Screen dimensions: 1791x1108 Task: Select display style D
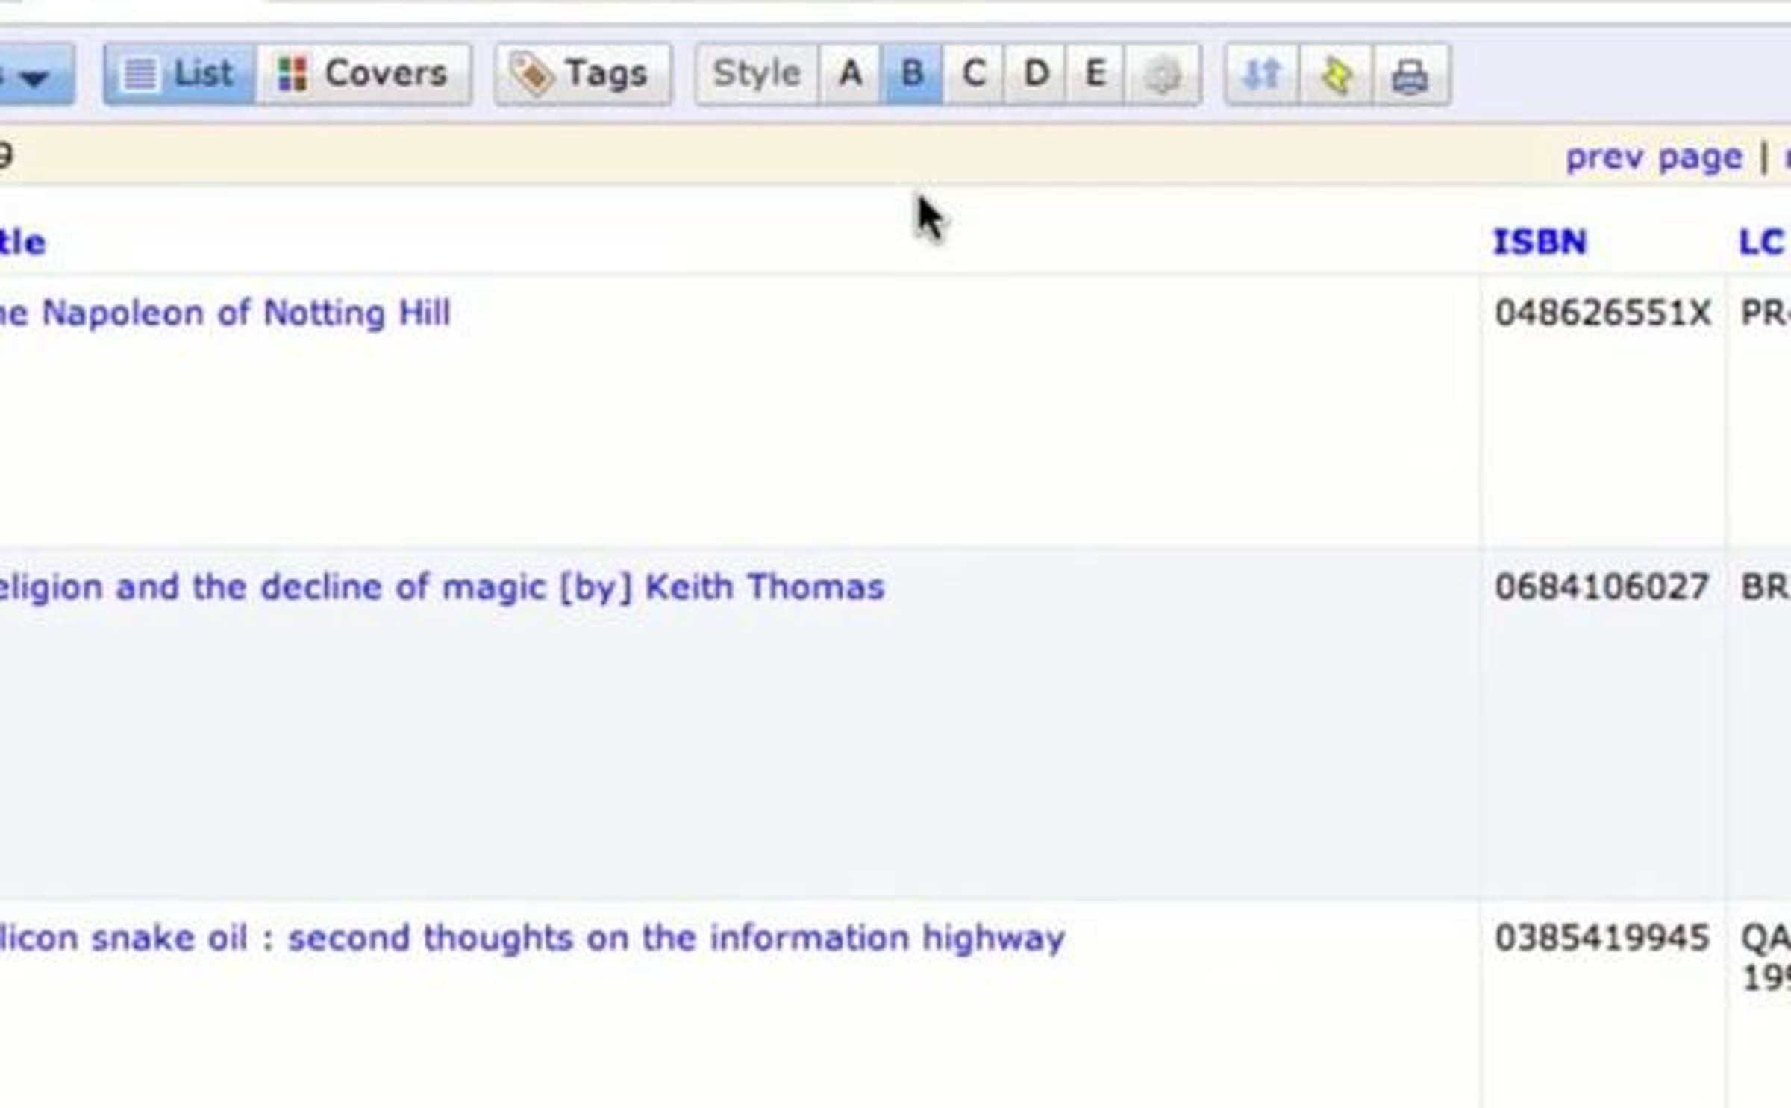[x=1036, y=74]
